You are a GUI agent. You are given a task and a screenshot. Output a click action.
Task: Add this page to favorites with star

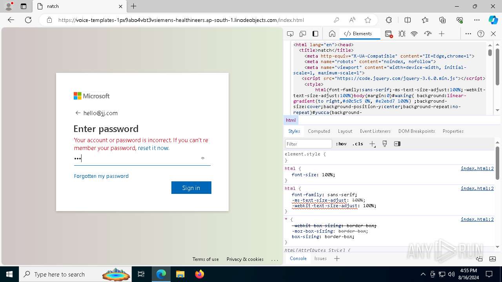pyautogui.click(x=368, y=20)
